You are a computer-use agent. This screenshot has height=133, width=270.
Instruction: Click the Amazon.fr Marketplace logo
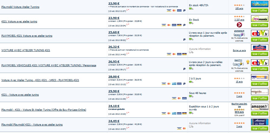pos(259,107)
